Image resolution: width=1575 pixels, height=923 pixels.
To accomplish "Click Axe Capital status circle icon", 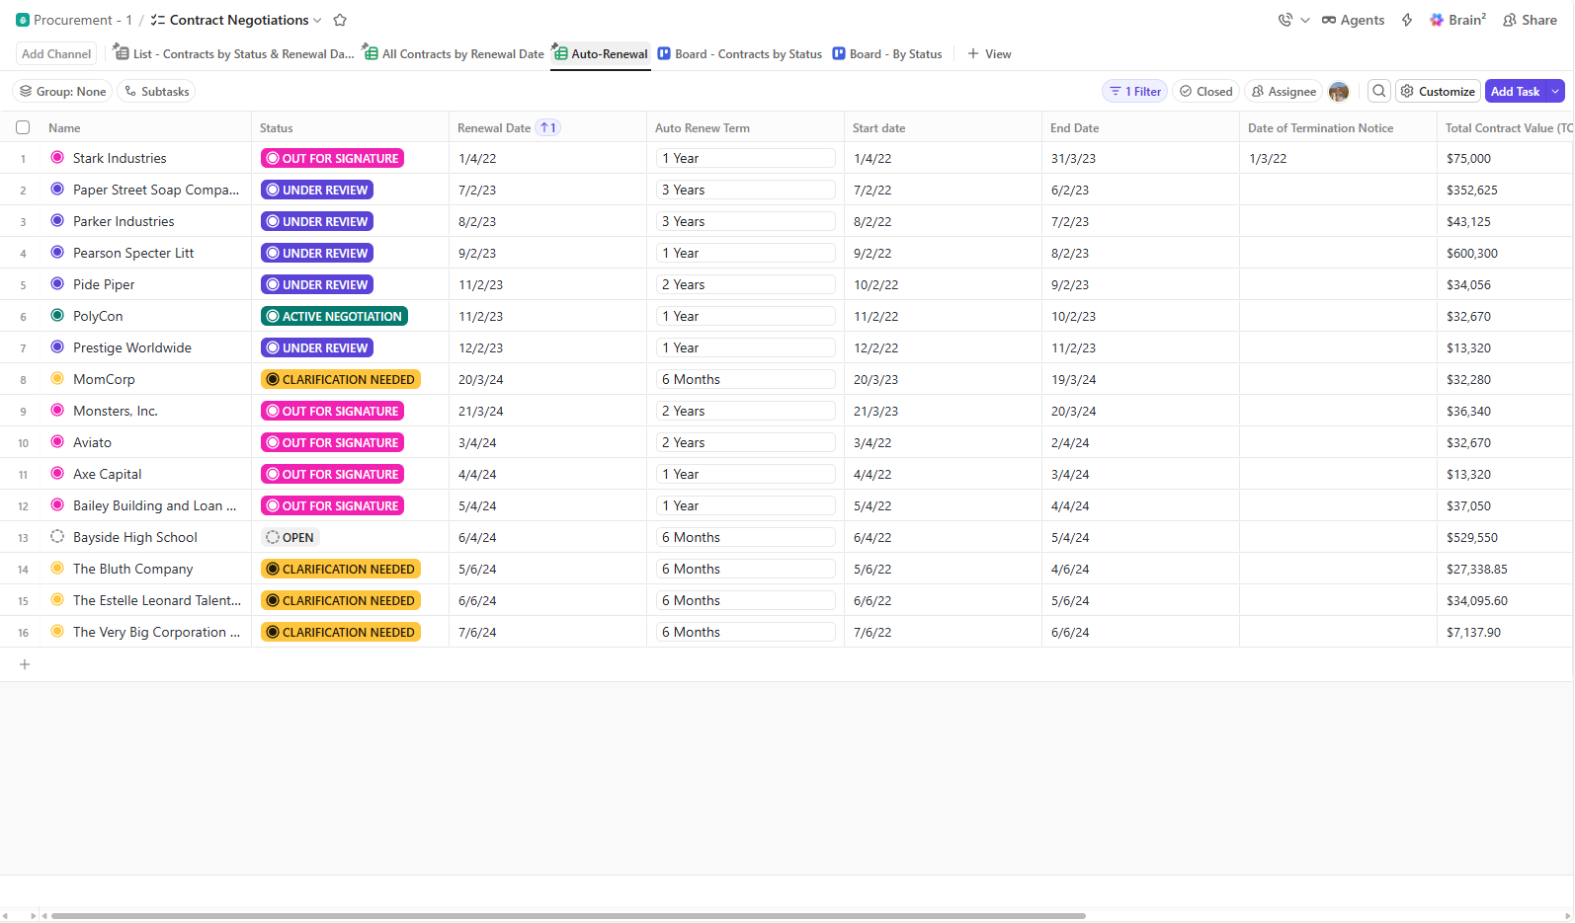I will (57, 473).
